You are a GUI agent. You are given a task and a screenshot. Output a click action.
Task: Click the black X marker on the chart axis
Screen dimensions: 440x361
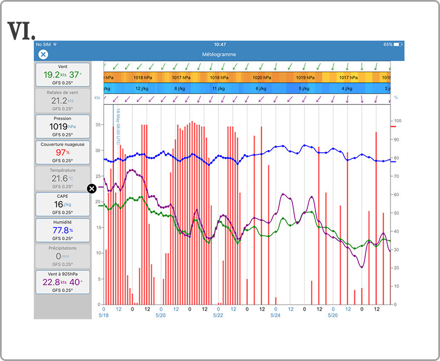[x=92, y=188]
